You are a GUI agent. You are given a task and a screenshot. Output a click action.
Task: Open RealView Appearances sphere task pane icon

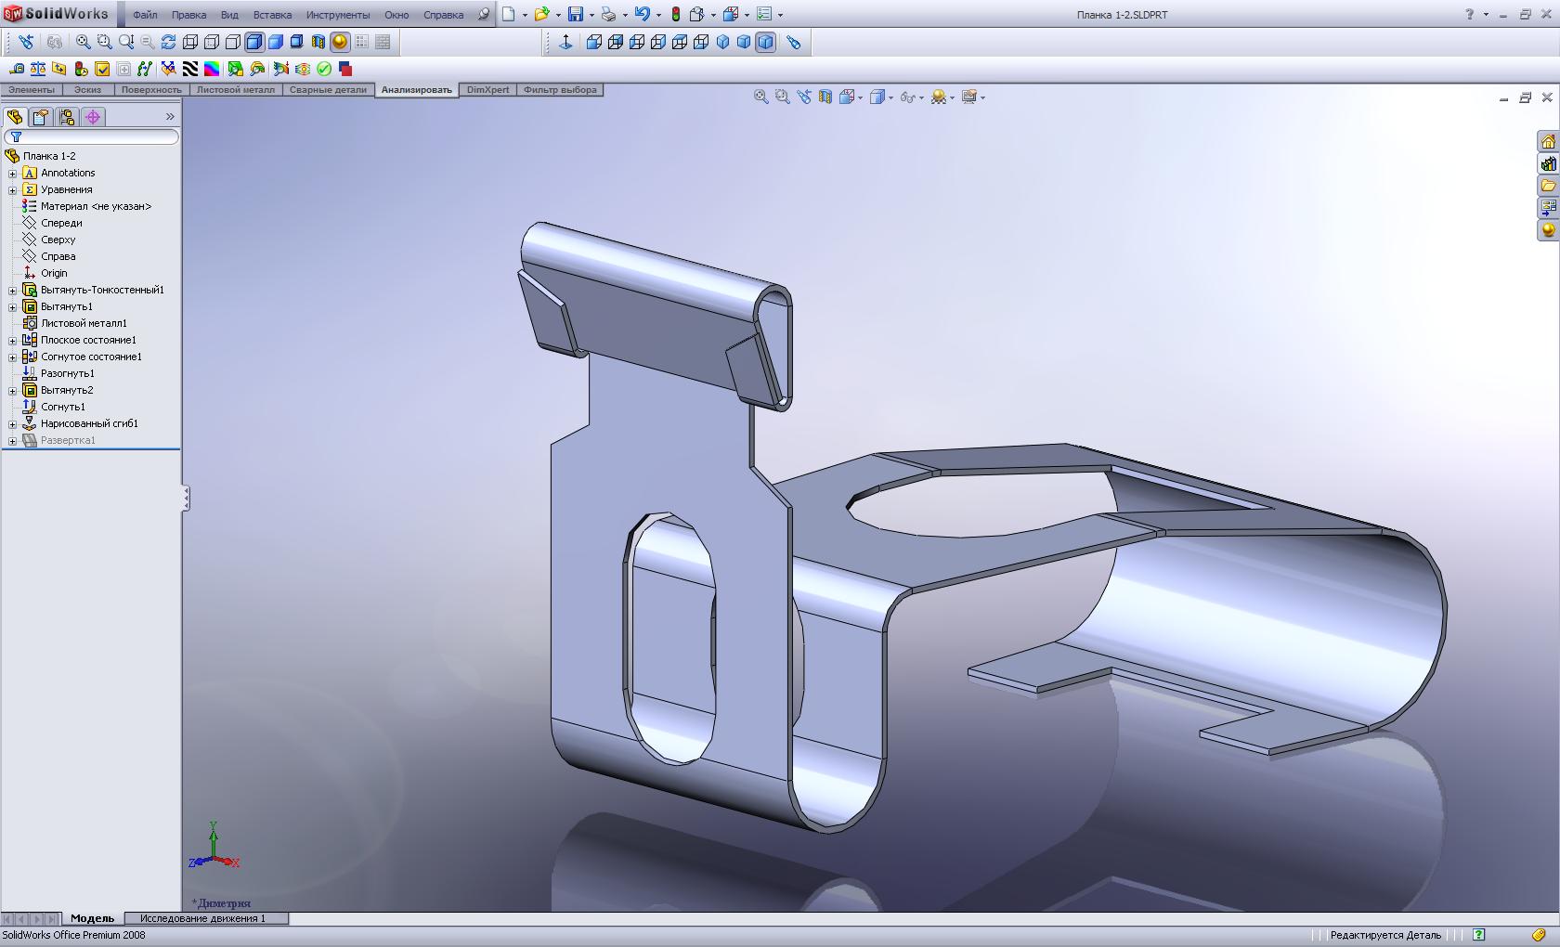(x=1548, y=230)
